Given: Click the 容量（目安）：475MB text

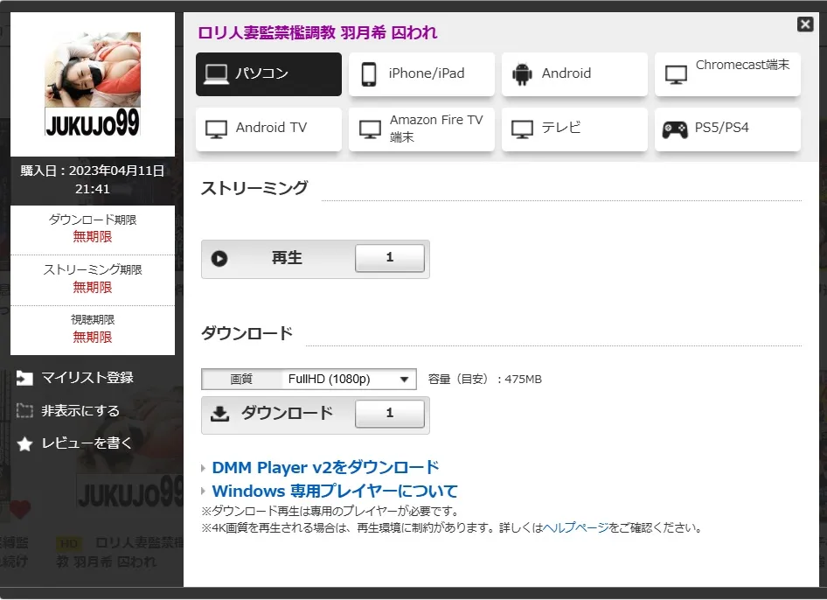Looking at the screenshot, I should [x=484, y=380].
